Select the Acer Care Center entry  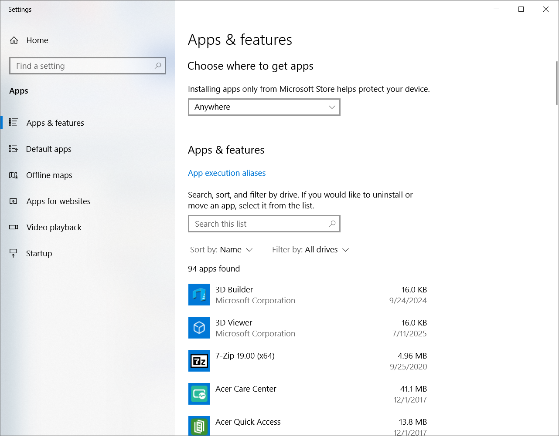pyautogui.click(x=308, y=394)
